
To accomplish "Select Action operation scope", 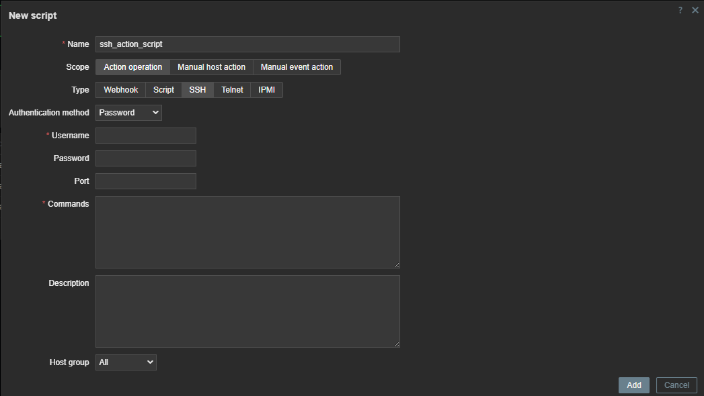I will click(132, 67).
